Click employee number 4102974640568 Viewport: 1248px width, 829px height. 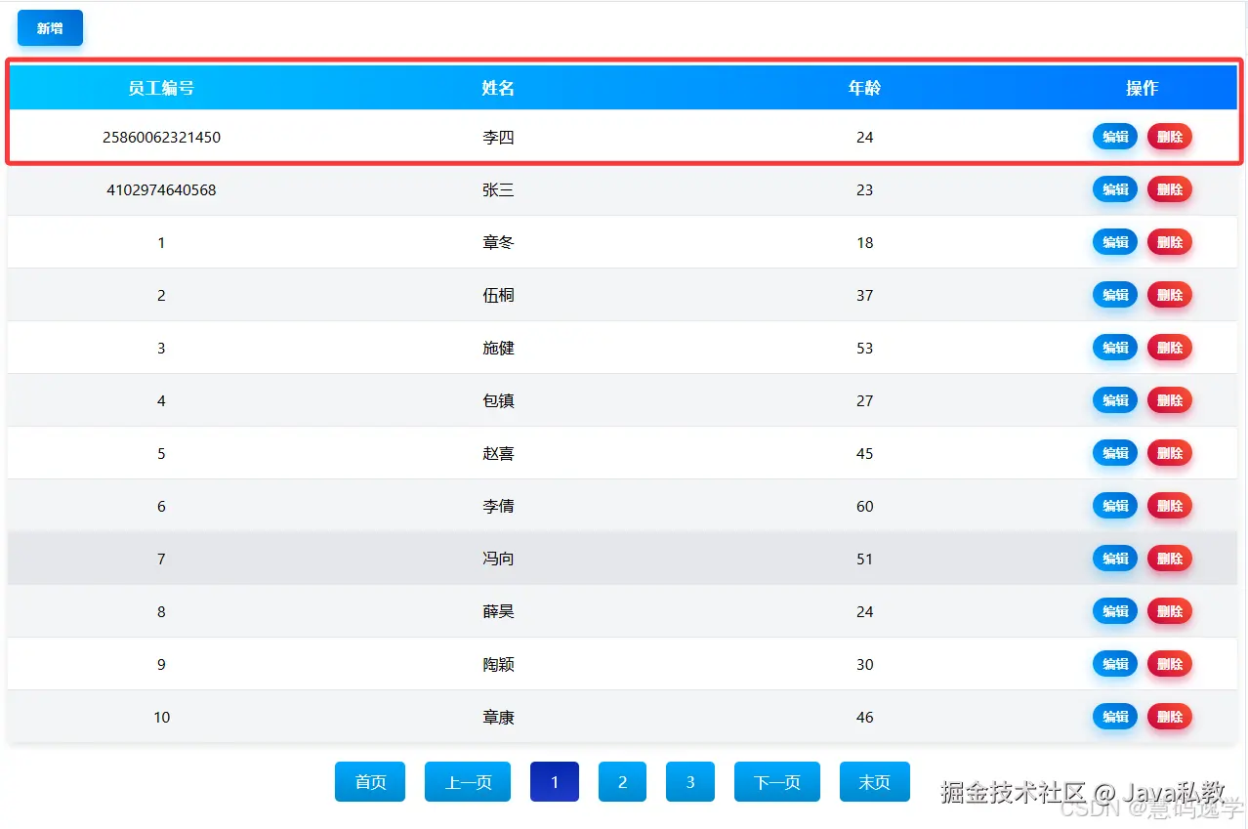(x=161, y=190)
